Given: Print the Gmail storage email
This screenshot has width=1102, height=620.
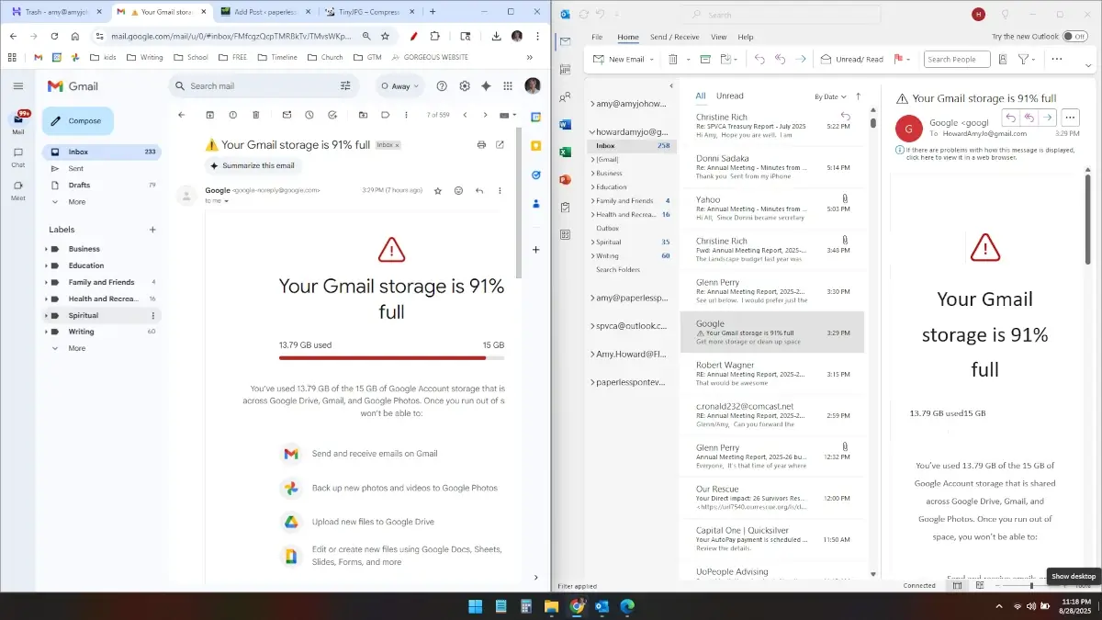Looking at the screenshot, I should click(481, 145).
